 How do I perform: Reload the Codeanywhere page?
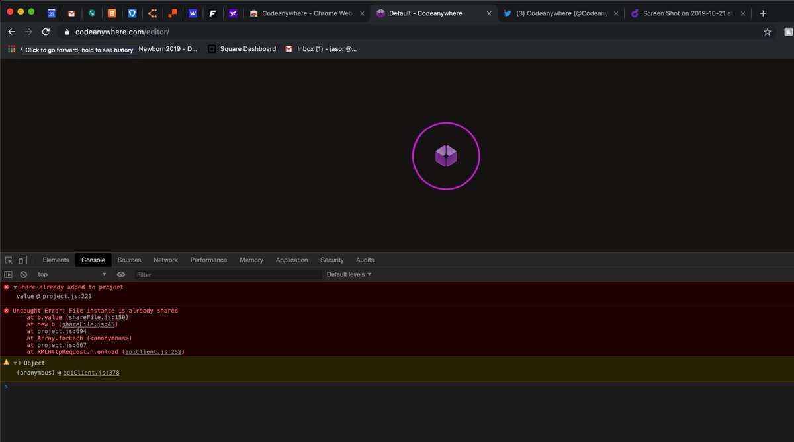(46, 32)
